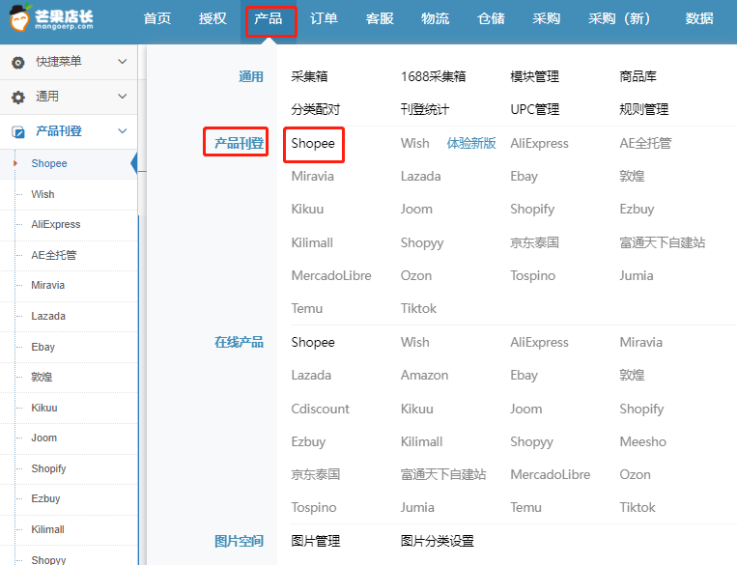
Task: Open 京东泰国 under 产品刊登 menu
Action: [535, 243]
